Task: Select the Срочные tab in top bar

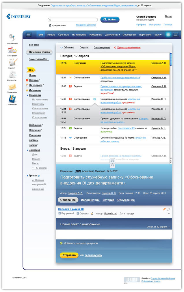Action: [63, 35]
